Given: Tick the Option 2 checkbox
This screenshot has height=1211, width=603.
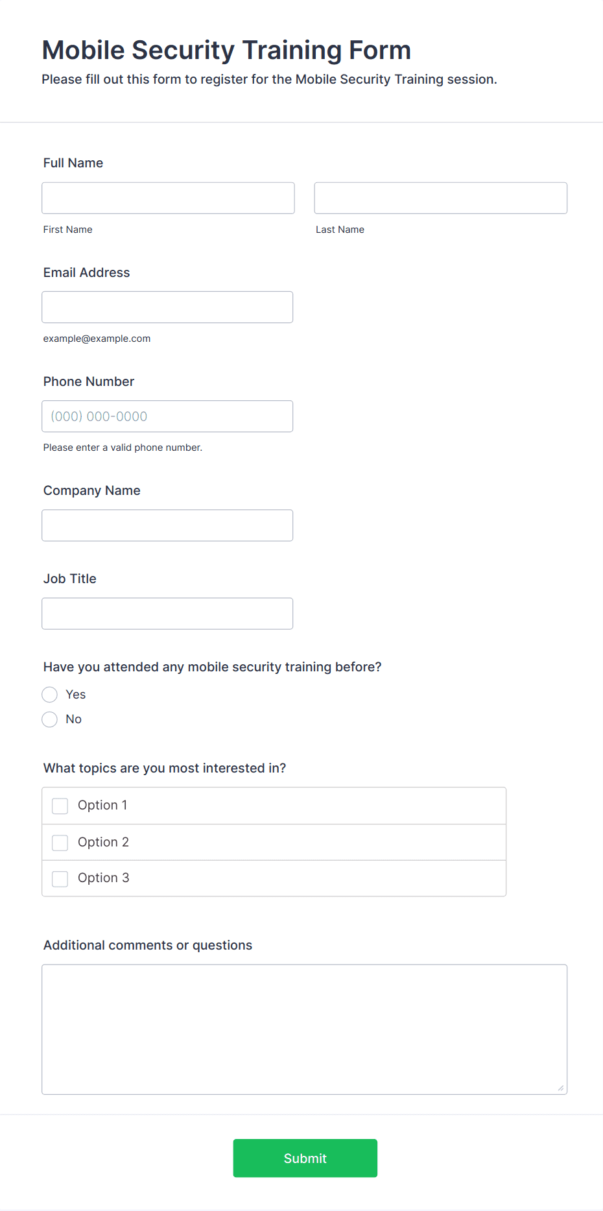Looking at the screenshot, I should coord(60,843).
